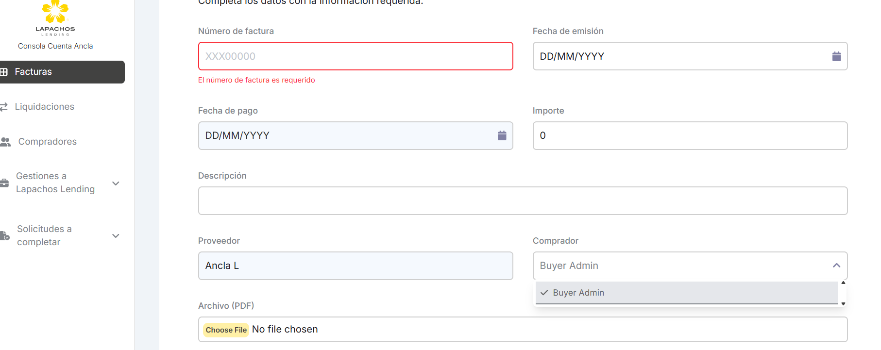Viewport: 881px width, 350px height.
Task: Click the Proveedor field Ancla L
Action: [x=355, y=266]
